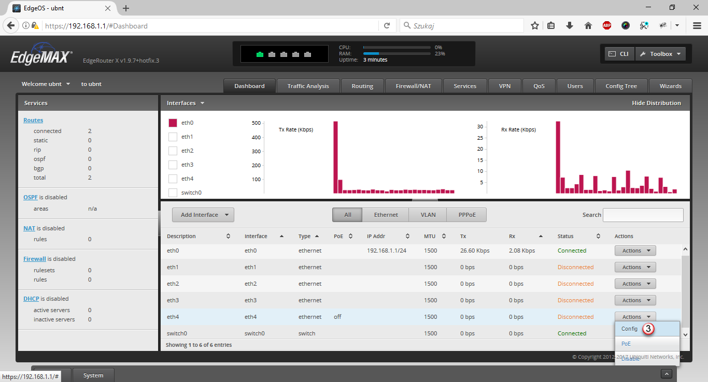This screenshot has width=708, height=382.
Task: Open the Welcome ubnt user dropdown
Action: 46,84
